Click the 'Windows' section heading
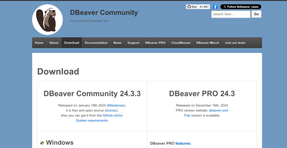 60,143
